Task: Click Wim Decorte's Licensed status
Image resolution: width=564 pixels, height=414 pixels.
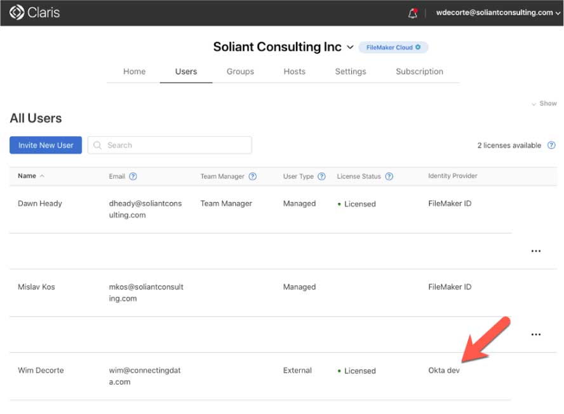Action: 356,371
